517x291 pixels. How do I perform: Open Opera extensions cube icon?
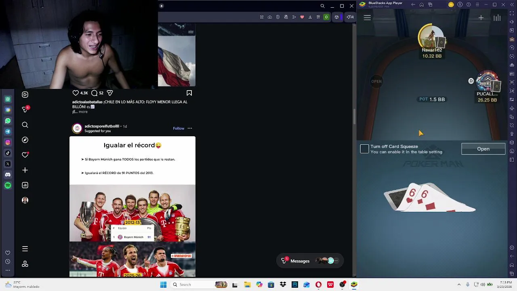(x=336, y=17)
